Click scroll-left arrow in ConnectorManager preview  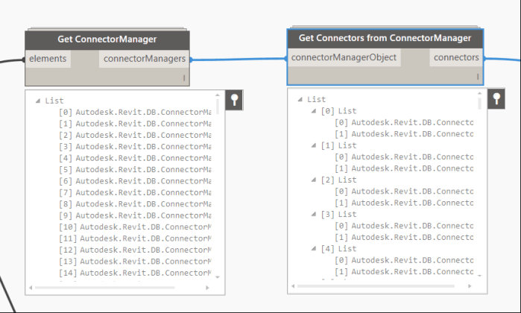tap(31, 287)
